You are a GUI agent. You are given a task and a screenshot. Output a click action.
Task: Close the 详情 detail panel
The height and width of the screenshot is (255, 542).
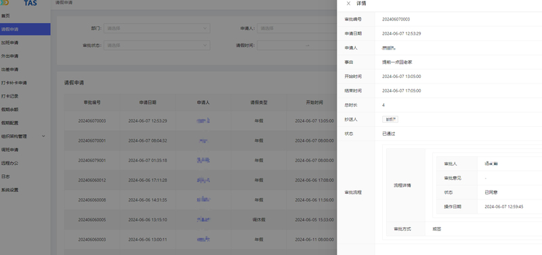coord(348,3)
